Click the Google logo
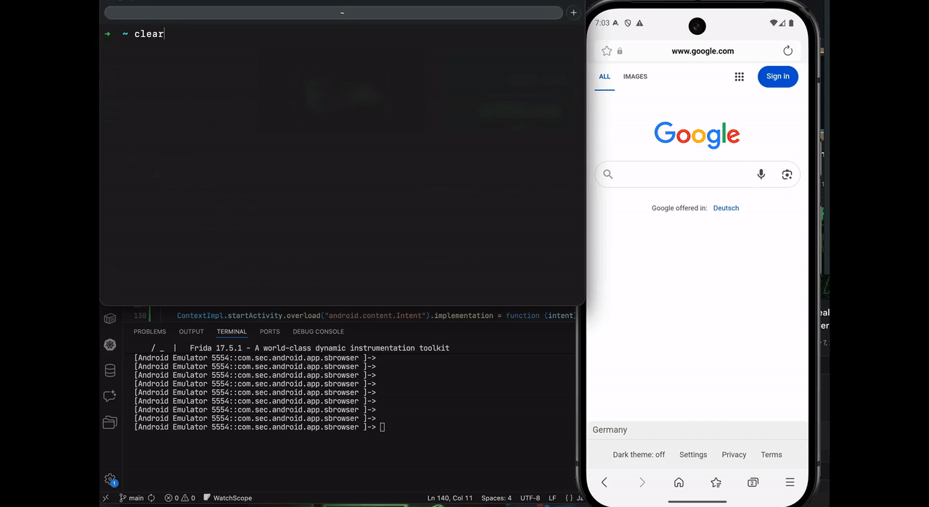 coord(697,135)
